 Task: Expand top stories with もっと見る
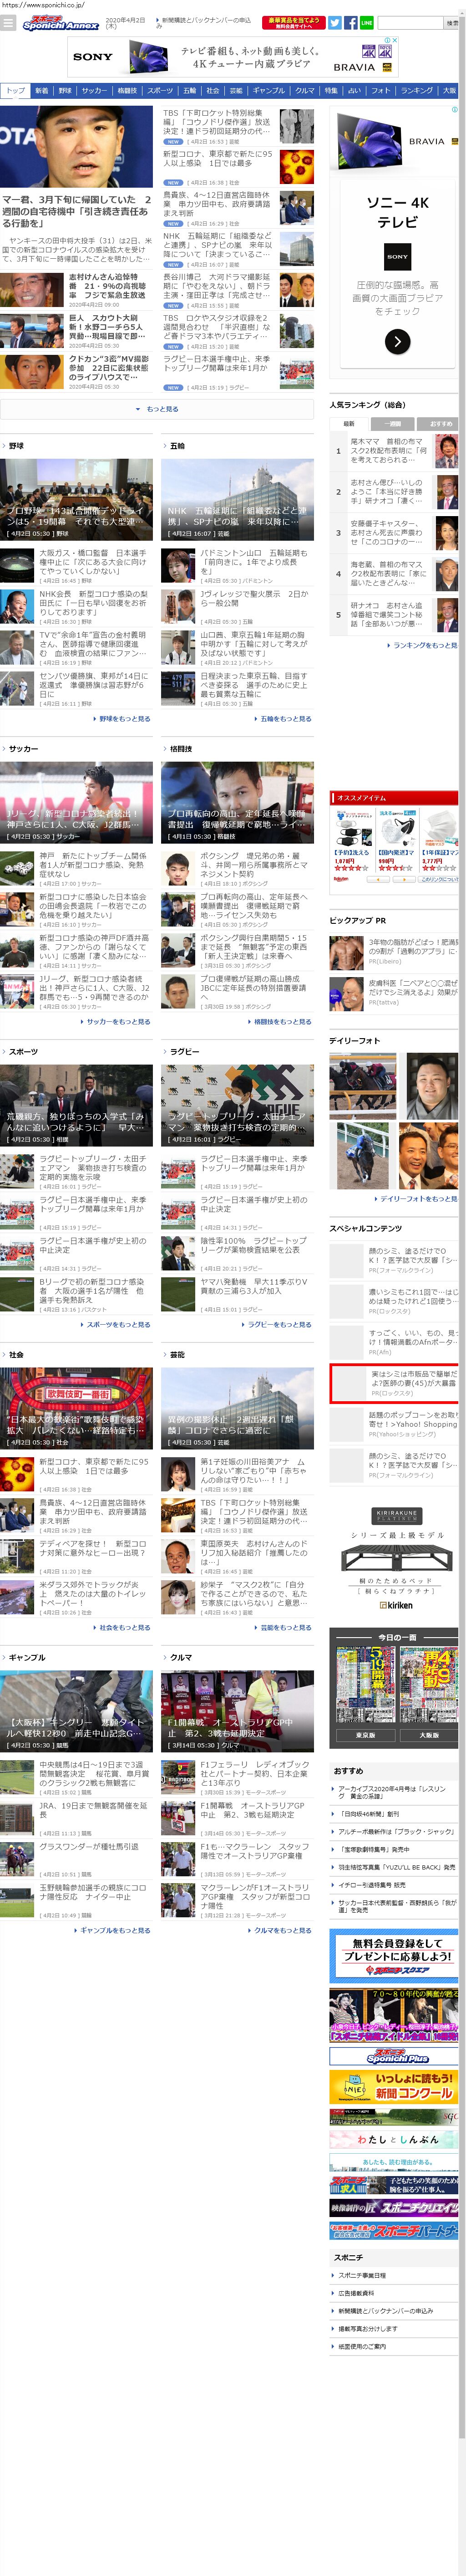[x=157, y=409]
